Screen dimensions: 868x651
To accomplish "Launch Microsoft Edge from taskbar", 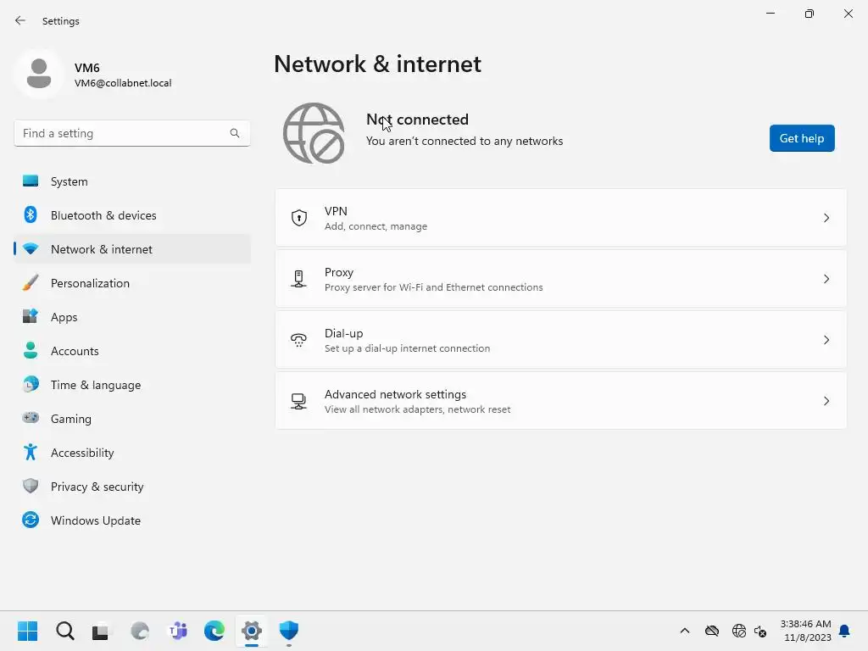I will tap(214, 631).
